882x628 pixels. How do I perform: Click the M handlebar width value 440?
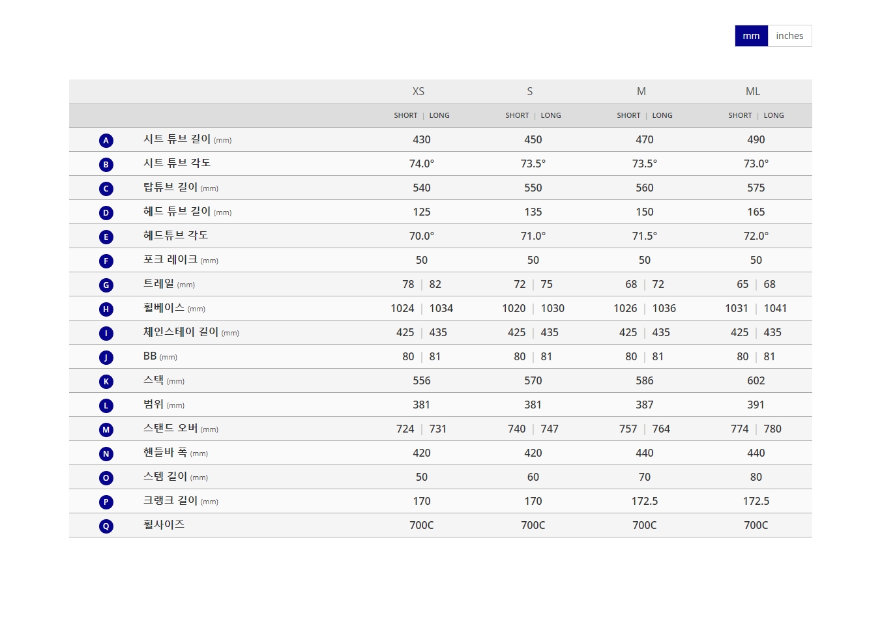tap(645, 453)
